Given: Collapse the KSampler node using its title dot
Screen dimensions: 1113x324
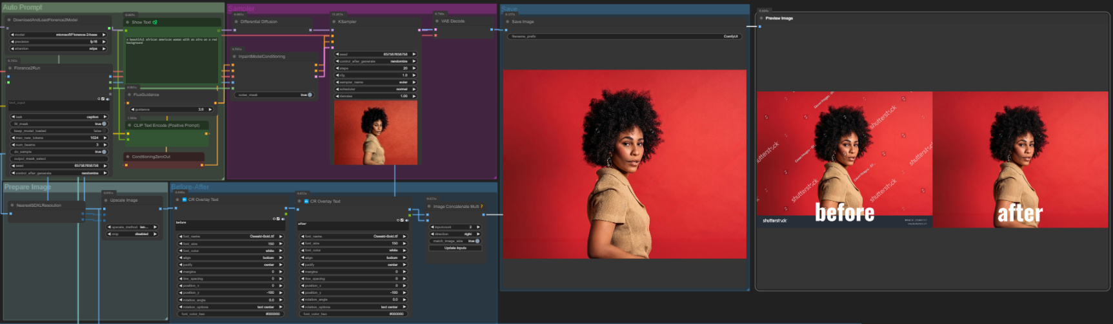Looking at the screenshot, I should pyautogui.click(x=334, y=22).
